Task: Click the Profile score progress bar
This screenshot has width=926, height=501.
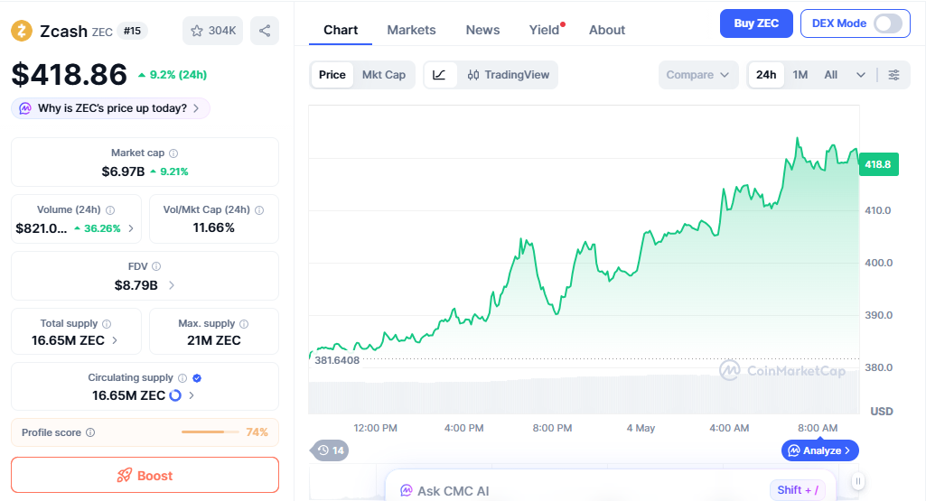Action: (210, 432)
